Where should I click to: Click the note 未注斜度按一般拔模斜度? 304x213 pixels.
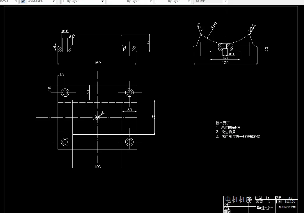pos(241,136)
